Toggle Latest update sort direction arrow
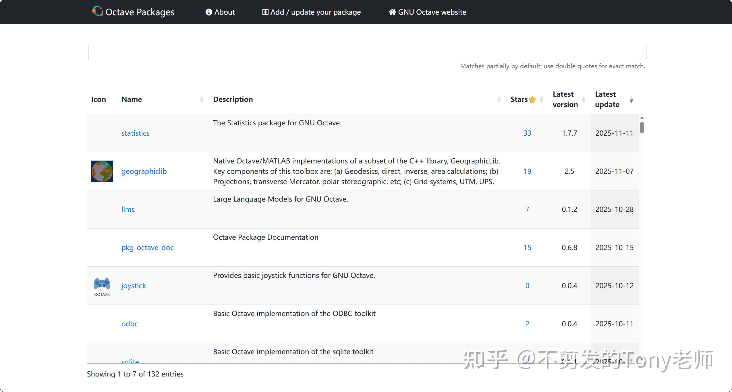The width and height of the screenshot is (732, 392). [x=631, y=100]
